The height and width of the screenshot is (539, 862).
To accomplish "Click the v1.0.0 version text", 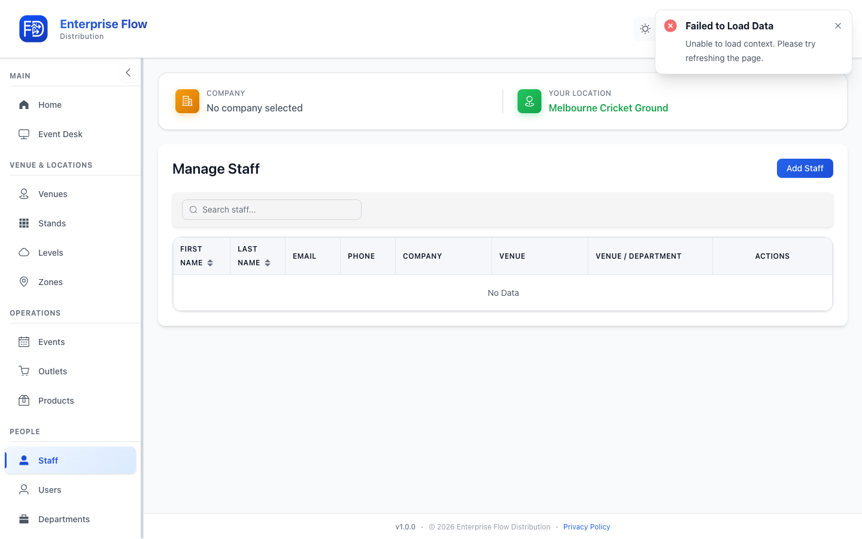I will (405, 527).
